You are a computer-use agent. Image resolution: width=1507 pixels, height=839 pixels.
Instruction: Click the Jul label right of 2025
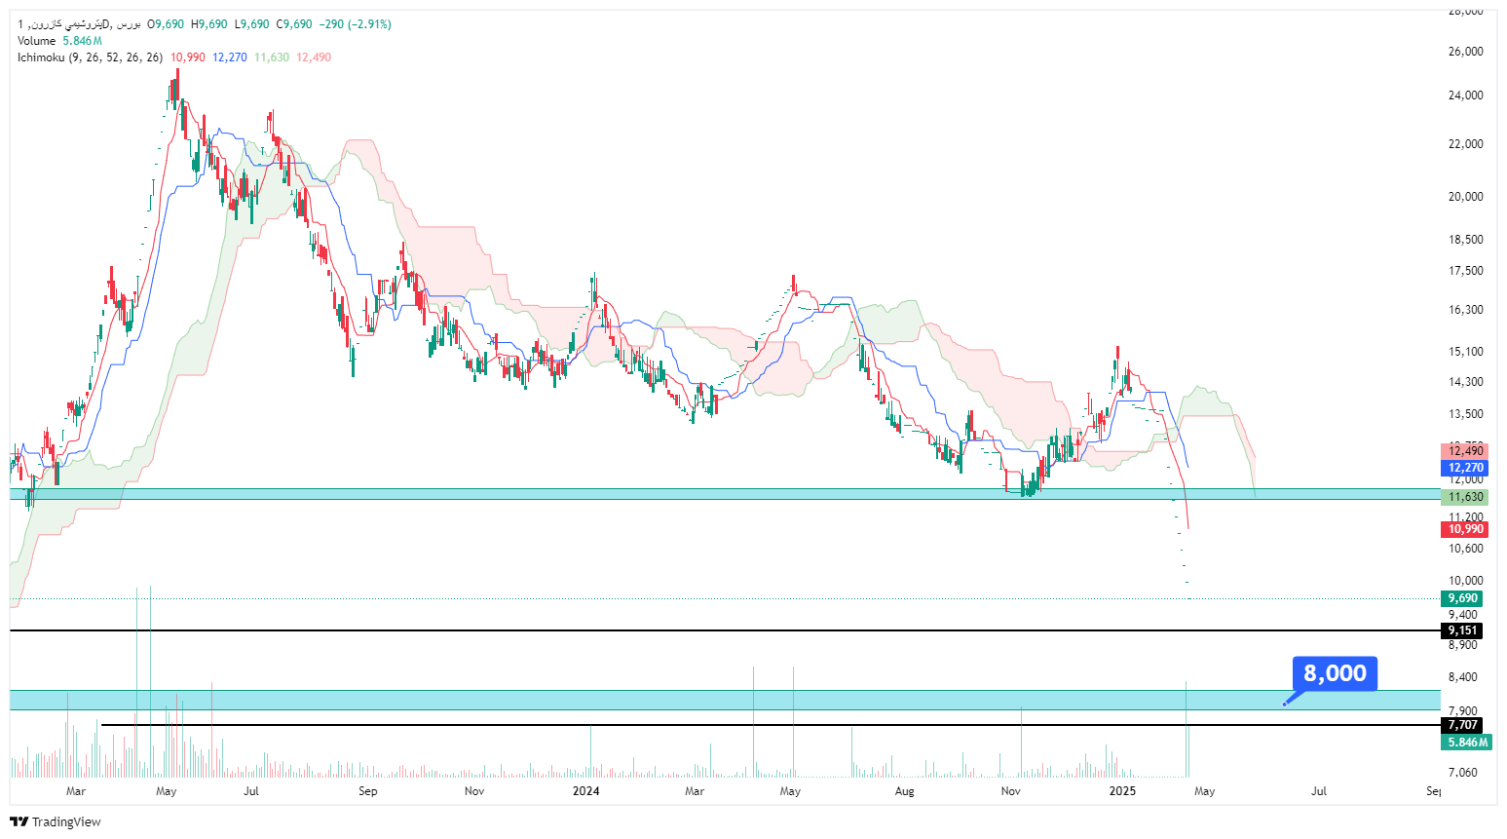(x=1318, y=791)
